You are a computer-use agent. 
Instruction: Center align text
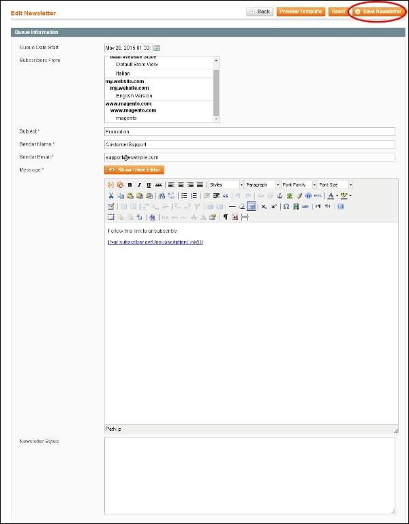(181, 185)
